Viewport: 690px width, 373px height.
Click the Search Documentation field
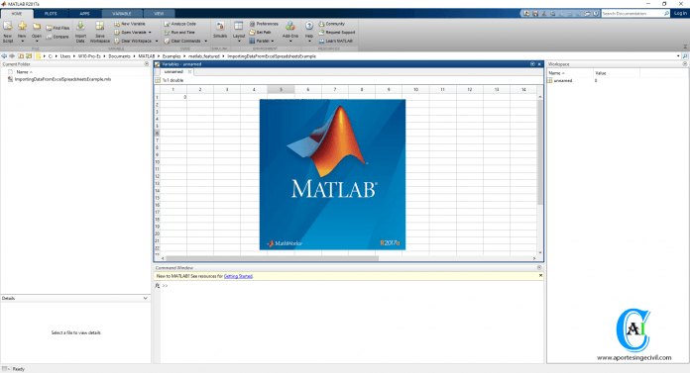click(x=632, y=14)
